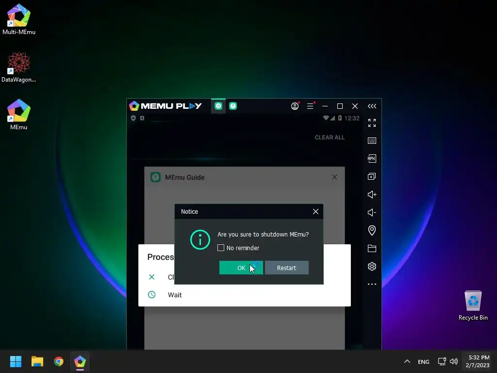The height and width of the screenshot is (373, 497).
Task: Open the Recycle Bin
Action: coord(473,306)
